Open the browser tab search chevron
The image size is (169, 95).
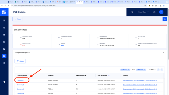click(x=167, y=2)
